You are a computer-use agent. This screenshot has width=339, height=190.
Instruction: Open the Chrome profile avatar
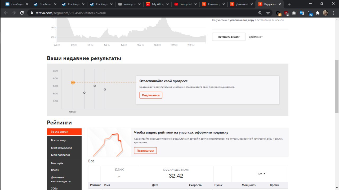point(325,13)
